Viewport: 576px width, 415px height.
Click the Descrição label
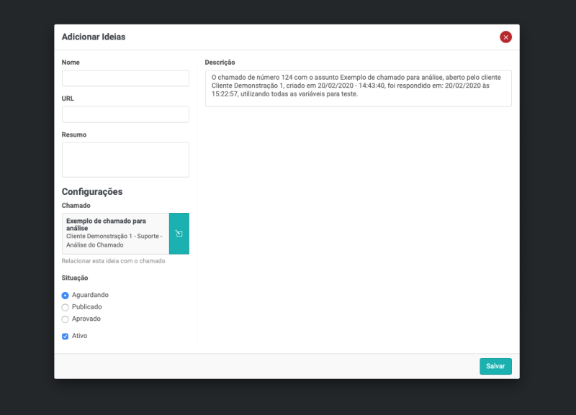(220, 63)
